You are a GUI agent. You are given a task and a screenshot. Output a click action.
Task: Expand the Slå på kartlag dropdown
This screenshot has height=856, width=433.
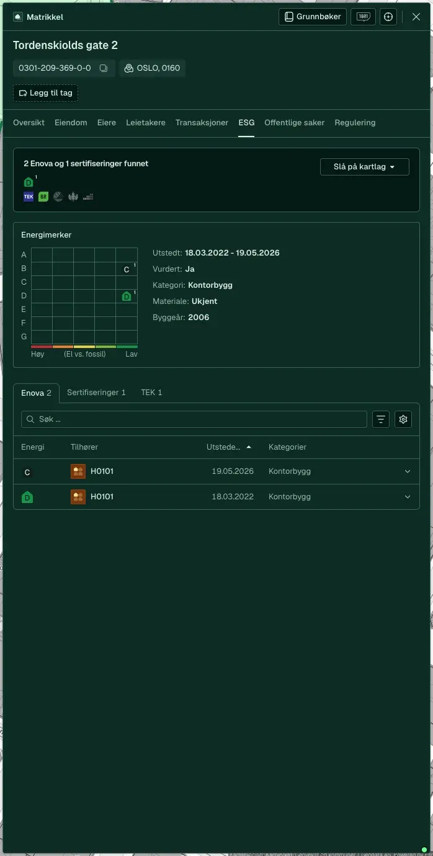point(365,167)
